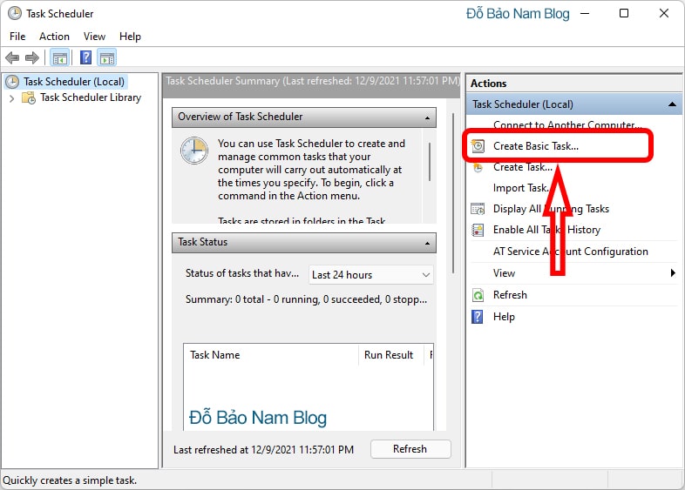Click the Back arrow toolbar icon
Viewport: 685px width, 490px height.
[x=12, y=57]
